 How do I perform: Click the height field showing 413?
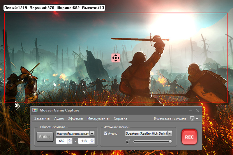coord(84,141)
